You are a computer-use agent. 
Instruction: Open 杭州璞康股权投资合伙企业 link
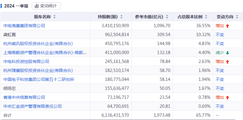coord(38,70)
